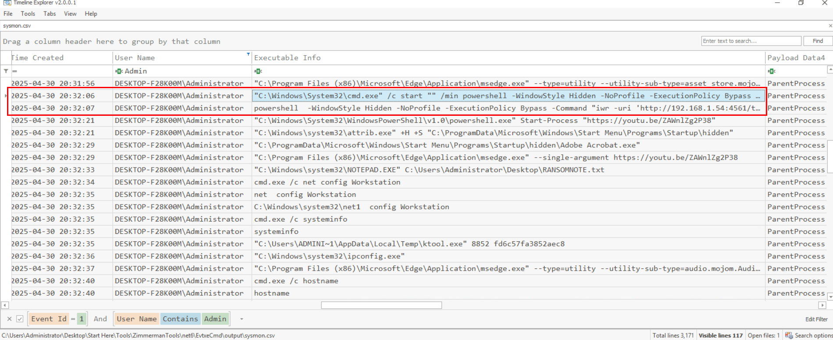The height and width of the screenshot is (340, 833).
Task: Click the Find button
Action: 818,41
